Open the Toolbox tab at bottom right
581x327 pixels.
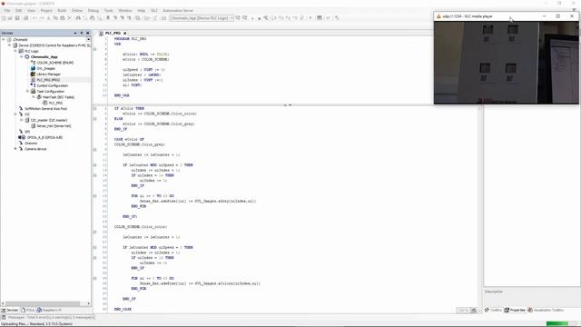[x=493, y=310]
